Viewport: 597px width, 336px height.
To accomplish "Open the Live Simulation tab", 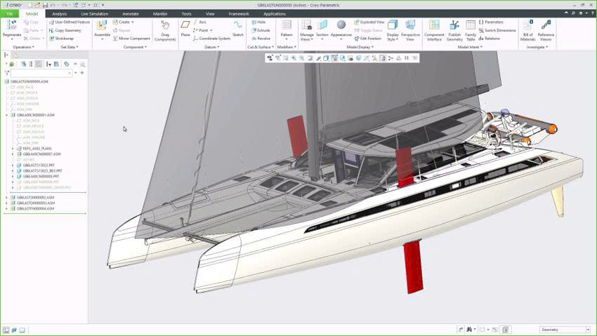I will 94,13.
